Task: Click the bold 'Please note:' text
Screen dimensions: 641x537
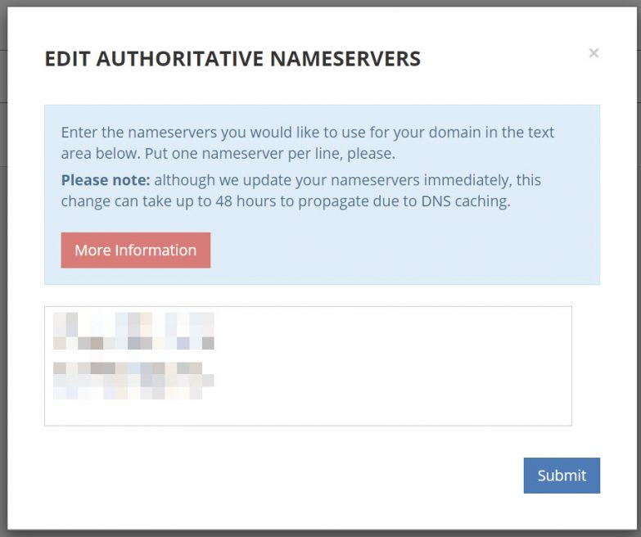Action: (x=106, y=180)
